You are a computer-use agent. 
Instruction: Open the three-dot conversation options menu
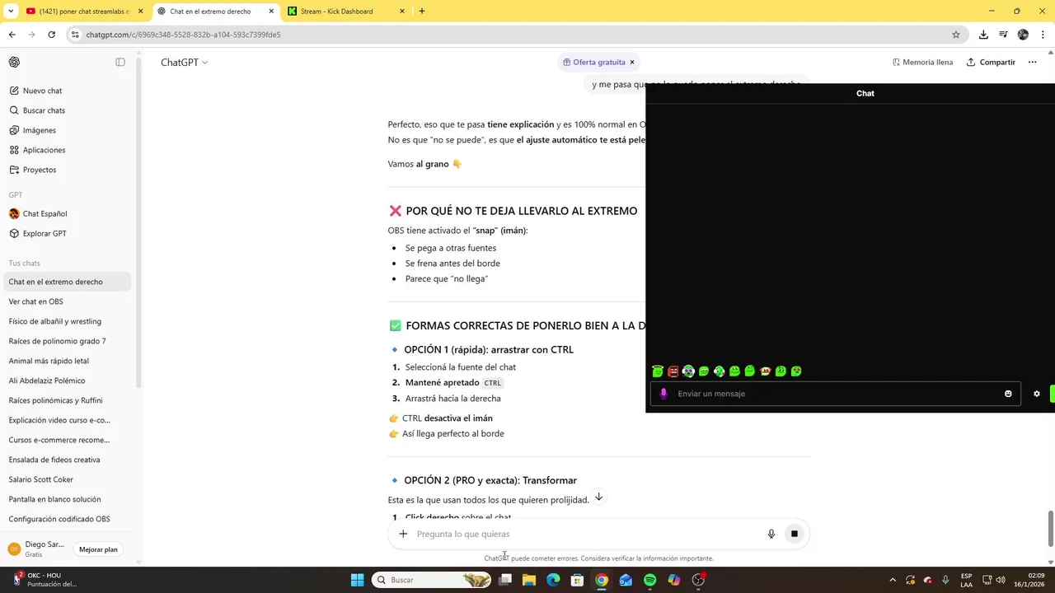pos(1032,63)
